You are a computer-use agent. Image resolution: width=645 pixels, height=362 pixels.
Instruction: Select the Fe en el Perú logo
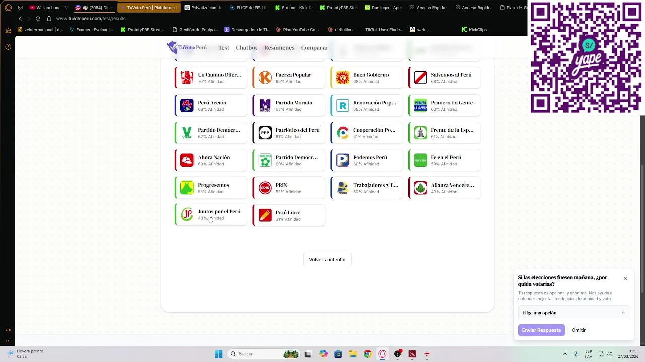pos(421,160)
